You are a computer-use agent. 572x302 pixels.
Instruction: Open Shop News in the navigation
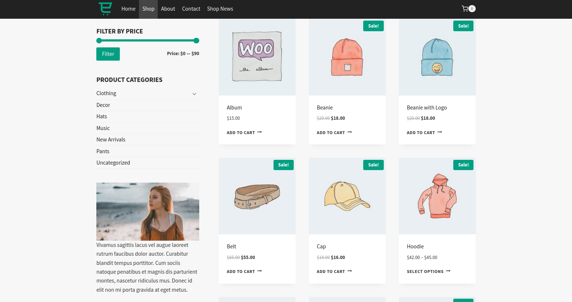click(220, 9)
